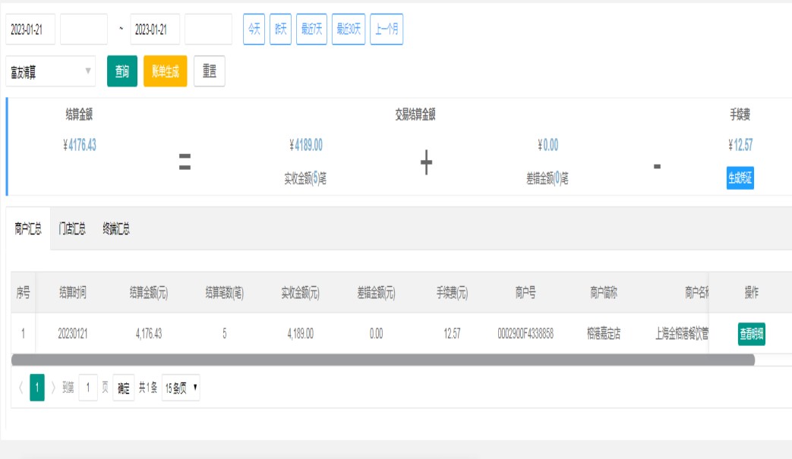Switch to the 门店汇总 tab
Image resolution: width=792 pixels, height=459 pixels.
click(x=72, y=229)
